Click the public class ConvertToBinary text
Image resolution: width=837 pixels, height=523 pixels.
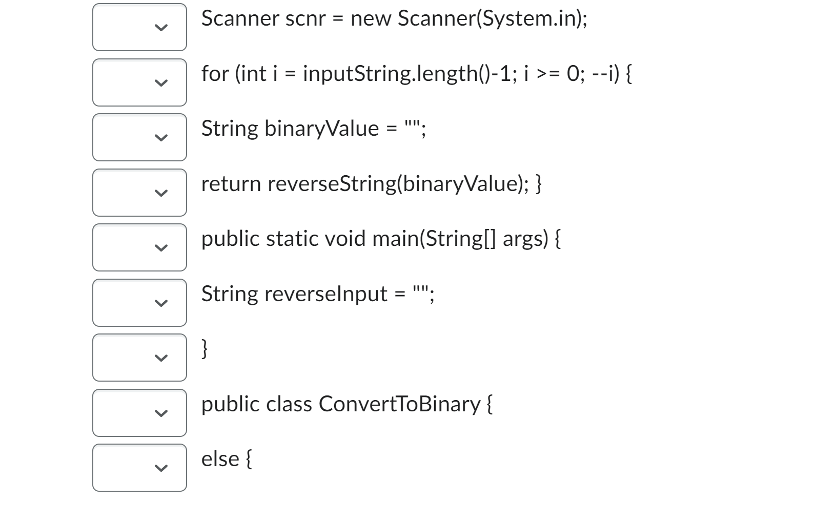coord(346,404)
